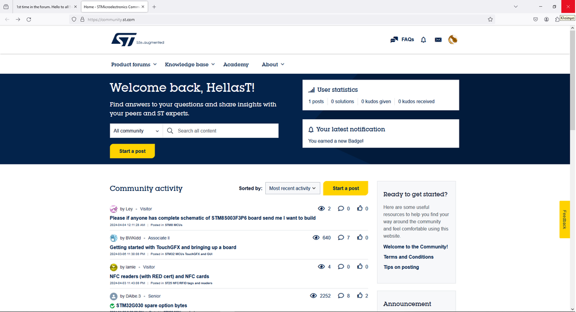Click '0 solutions' in User statistics
The width and height of the screenshot is (576, 312).
[342, 102]
